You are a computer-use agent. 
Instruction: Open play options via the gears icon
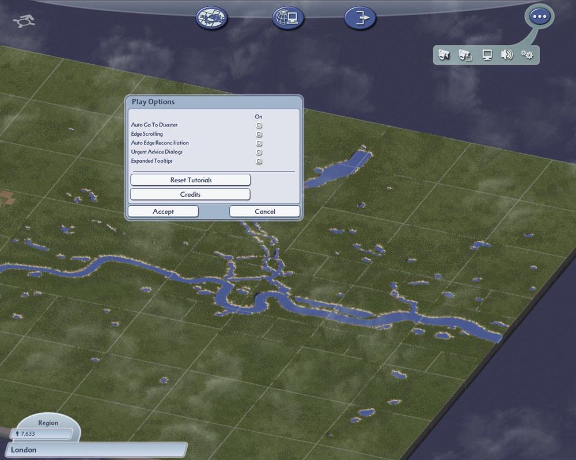coord(527,55)
